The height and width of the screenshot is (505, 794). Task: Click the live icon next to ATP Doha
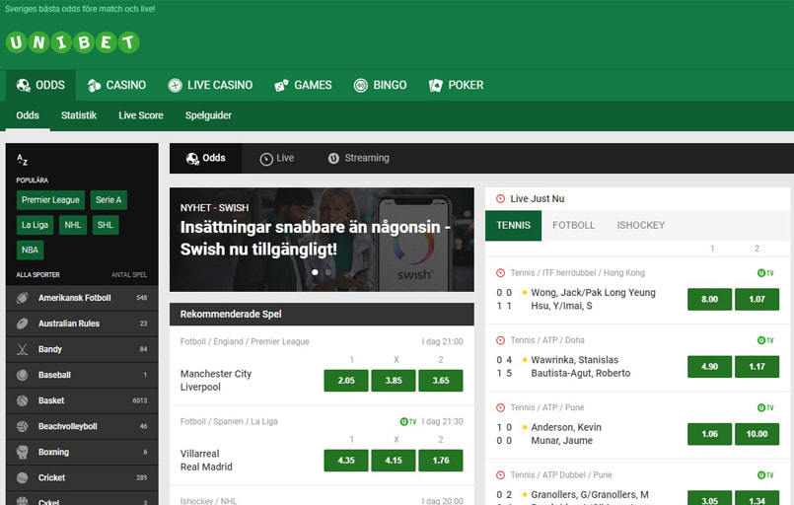tap(500, 340)
